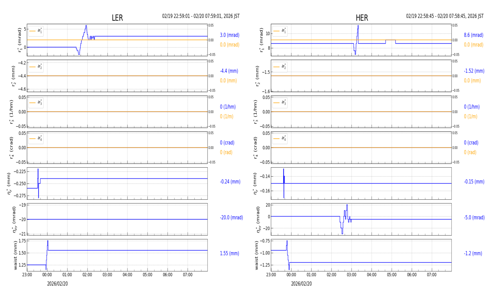This screenshot has height=298, width=488.
Task: Click the LER blue 0 (1/hm) value
Action: [229, 107]
